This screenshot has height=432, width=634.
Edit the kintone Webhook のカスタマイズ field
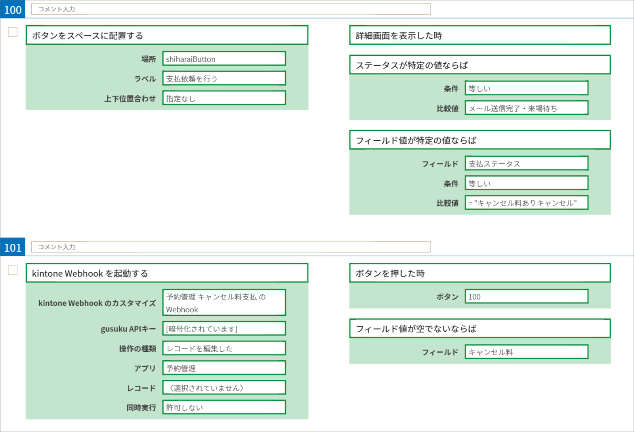(224, 303)
